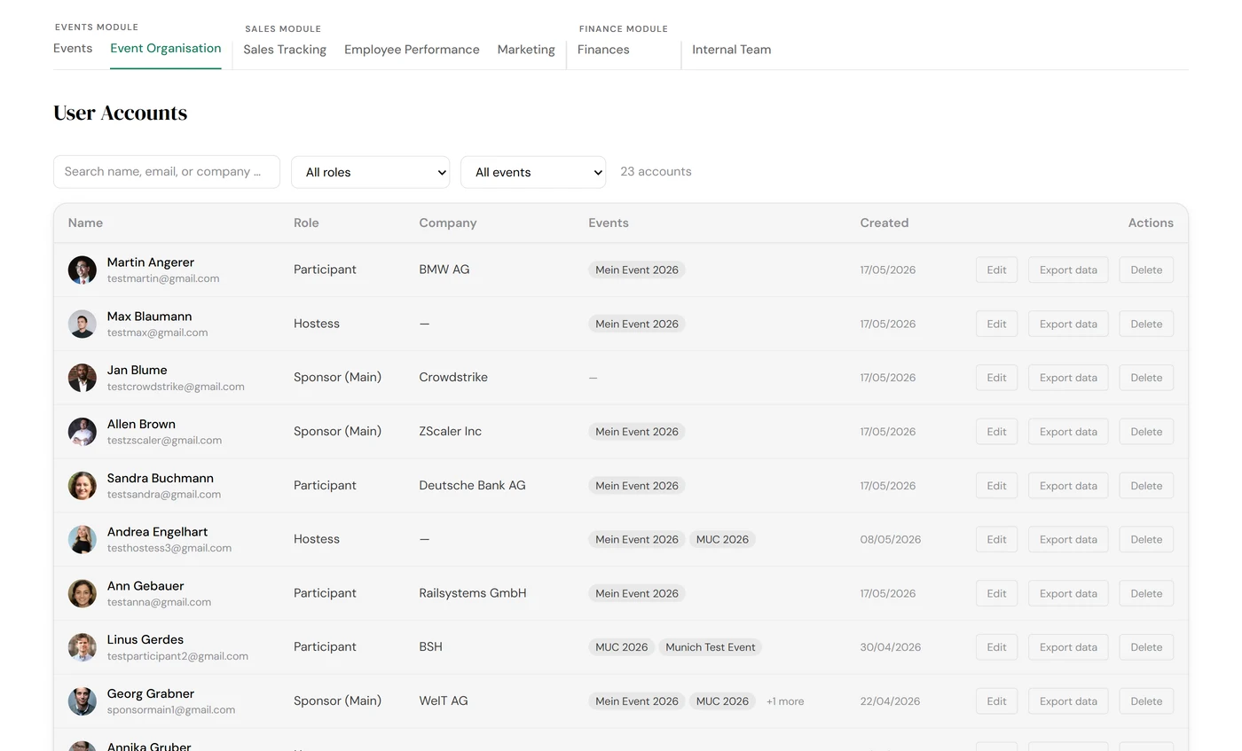Screen dimensions: 1242x751
Task: Open the Finances tab
Action: pos(603,50)
